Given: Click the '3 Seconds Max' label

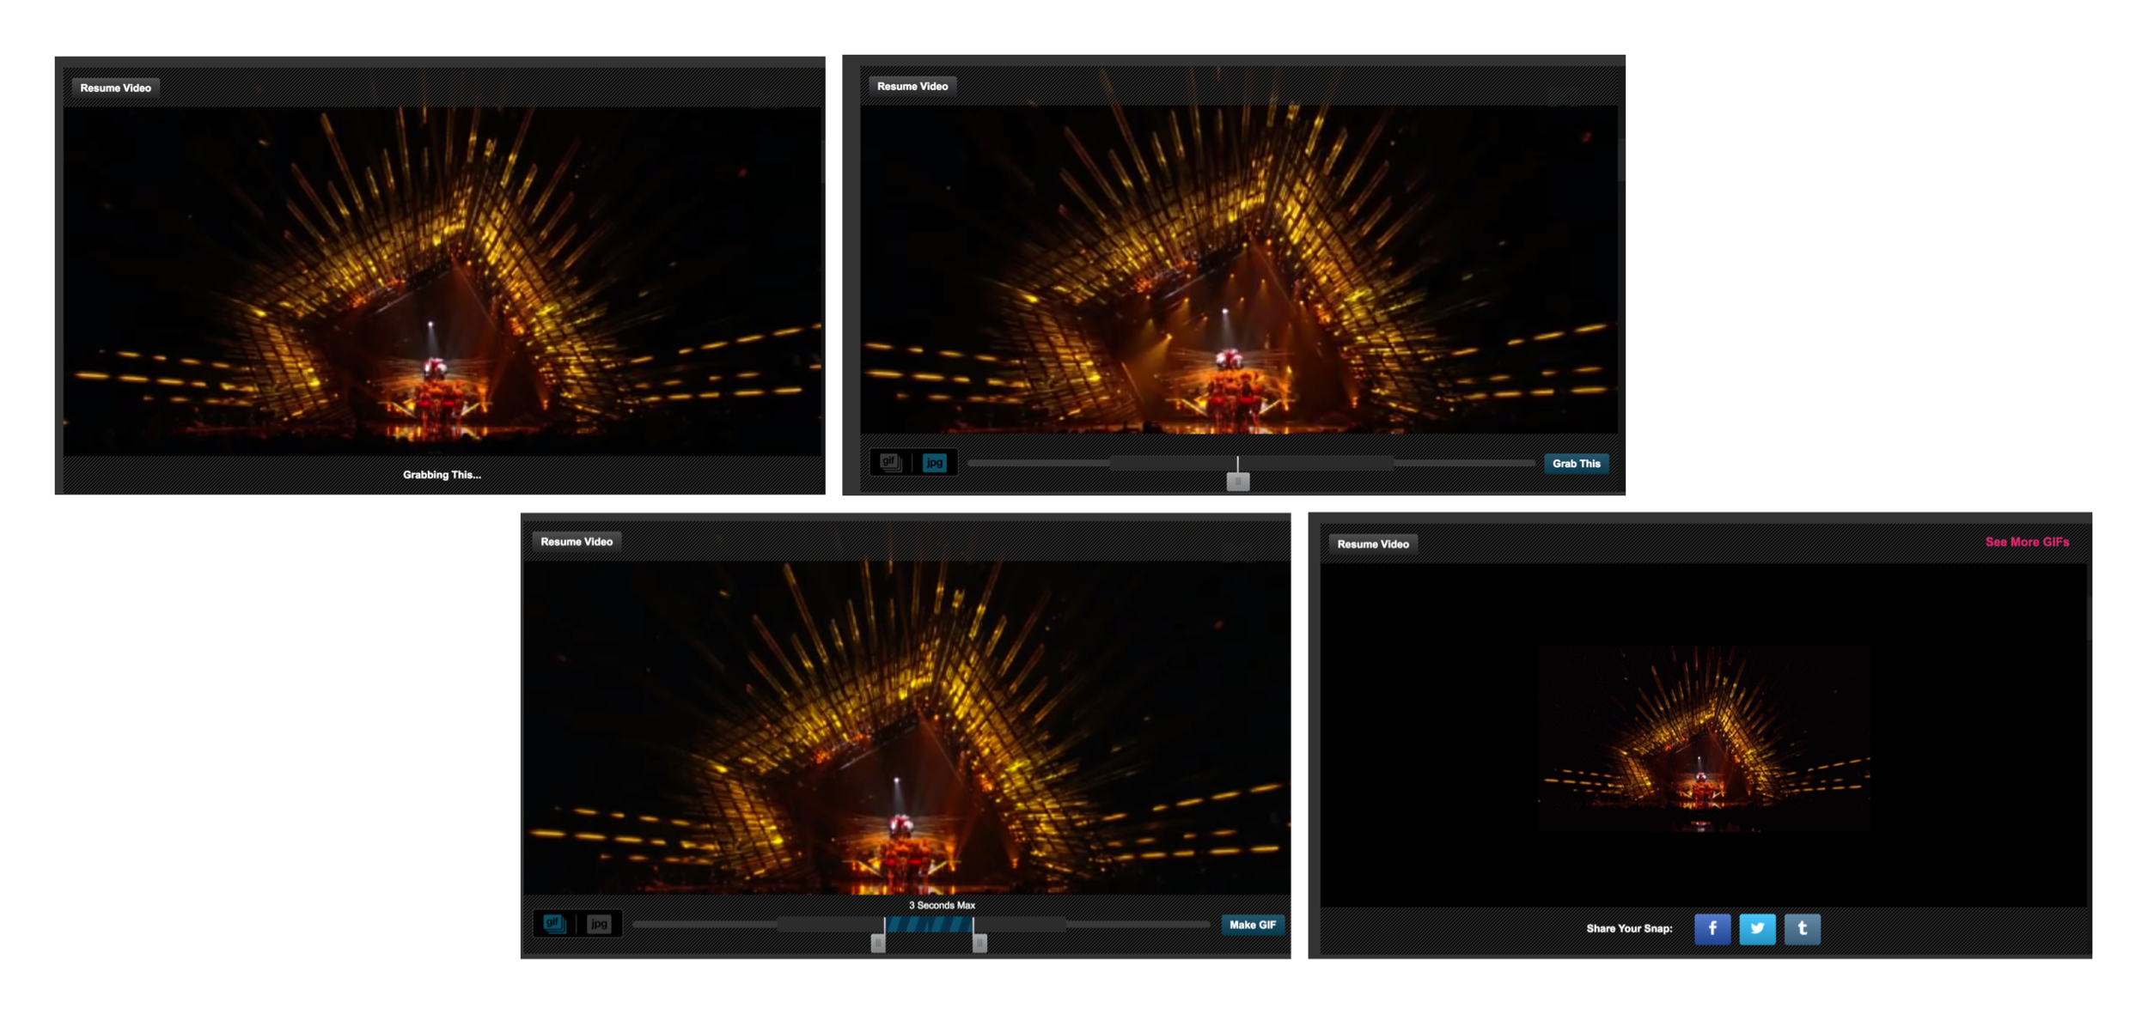Looking at the screenshot, I should coord(942,905).
